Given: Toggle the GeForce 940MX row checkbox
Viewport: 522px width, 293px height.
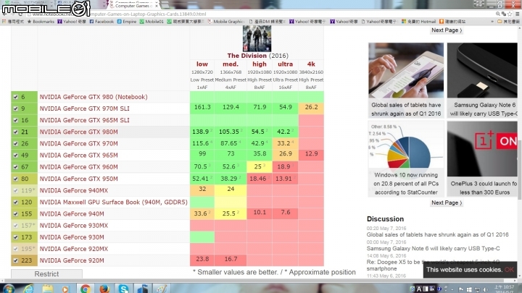Looking at the screenshot, I should [16, 190].
